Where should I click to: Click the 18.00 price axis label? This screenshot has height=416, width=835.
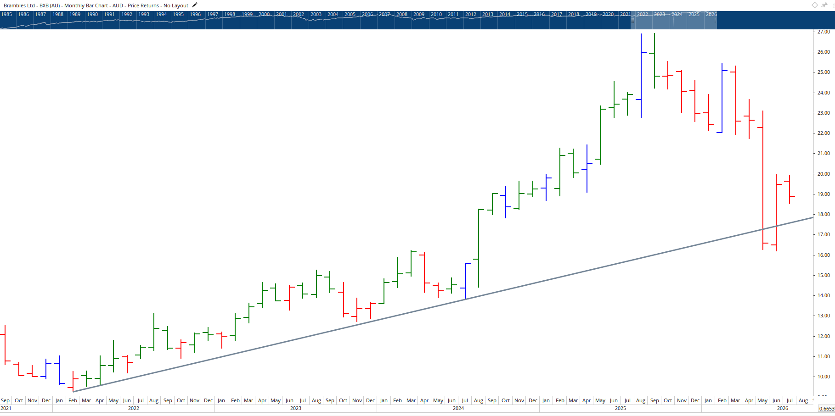coord(824,214)
